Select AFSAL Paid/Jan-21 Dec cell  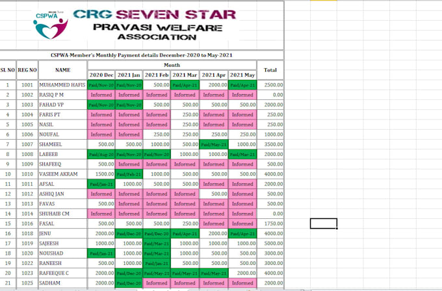coord(101,184)
